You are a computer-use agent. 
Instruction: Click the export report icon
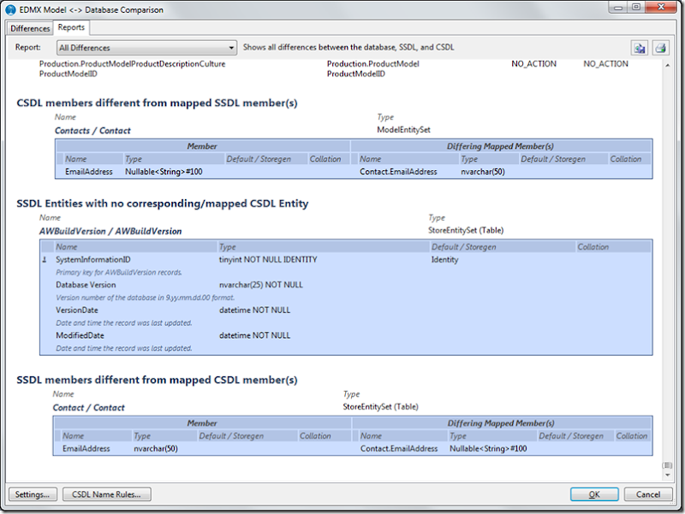640,48
